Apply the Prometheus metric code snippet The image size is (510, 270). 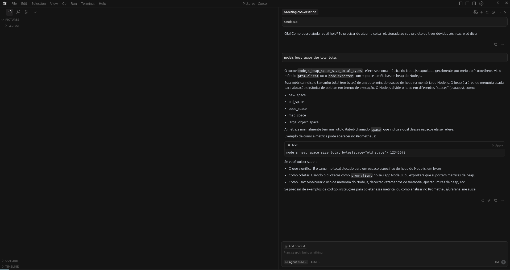[x=498, y=145]
